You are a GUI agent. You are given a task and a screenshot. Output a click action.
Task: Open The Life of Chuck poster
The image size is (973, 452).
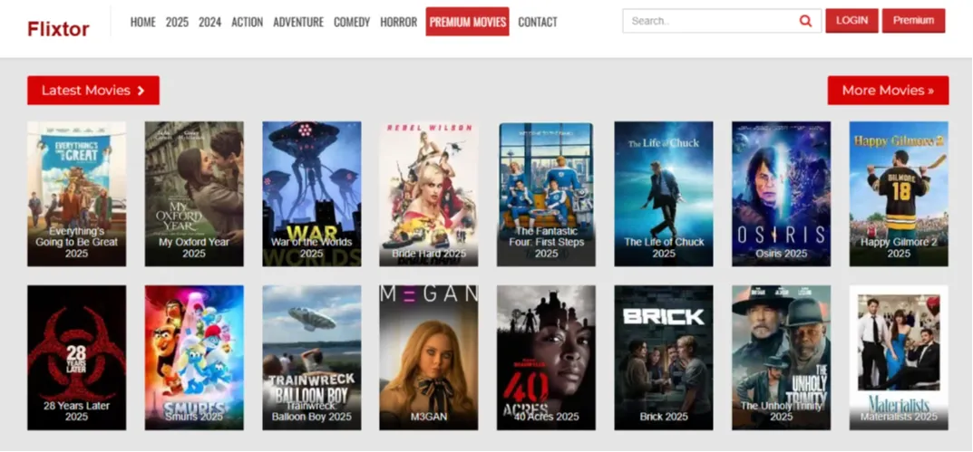(664, 194)
